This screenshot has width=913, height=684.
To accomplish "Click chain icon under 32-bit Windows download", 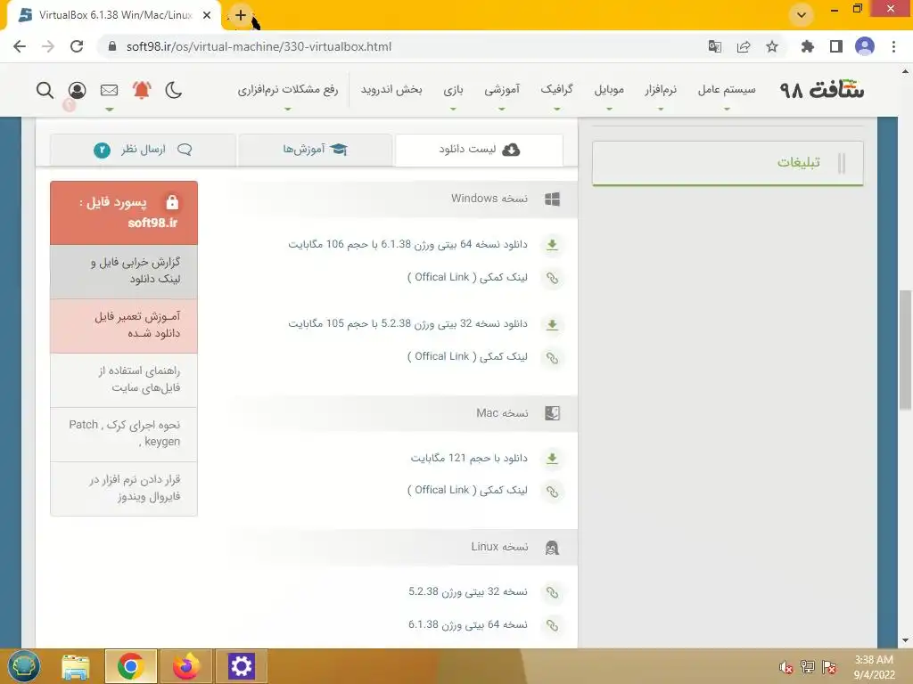I will pyautogui.click(x=552, y=357).
